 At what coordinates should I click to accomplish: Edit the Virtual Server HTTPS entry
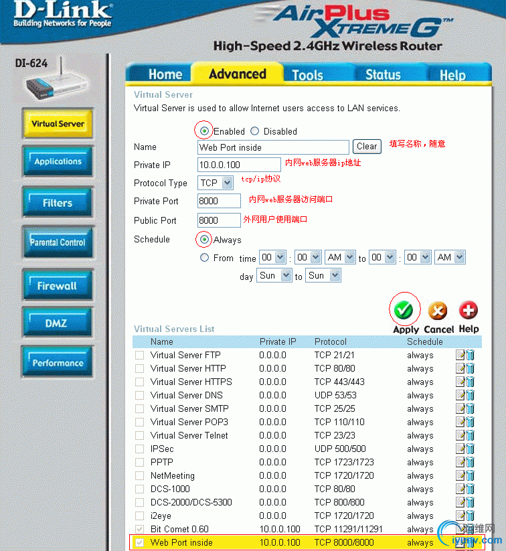pos(460,382)
